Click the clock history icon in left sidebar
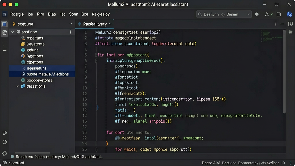Image resolution: width=295 pixels, height=166 pixels. (5, 142)
